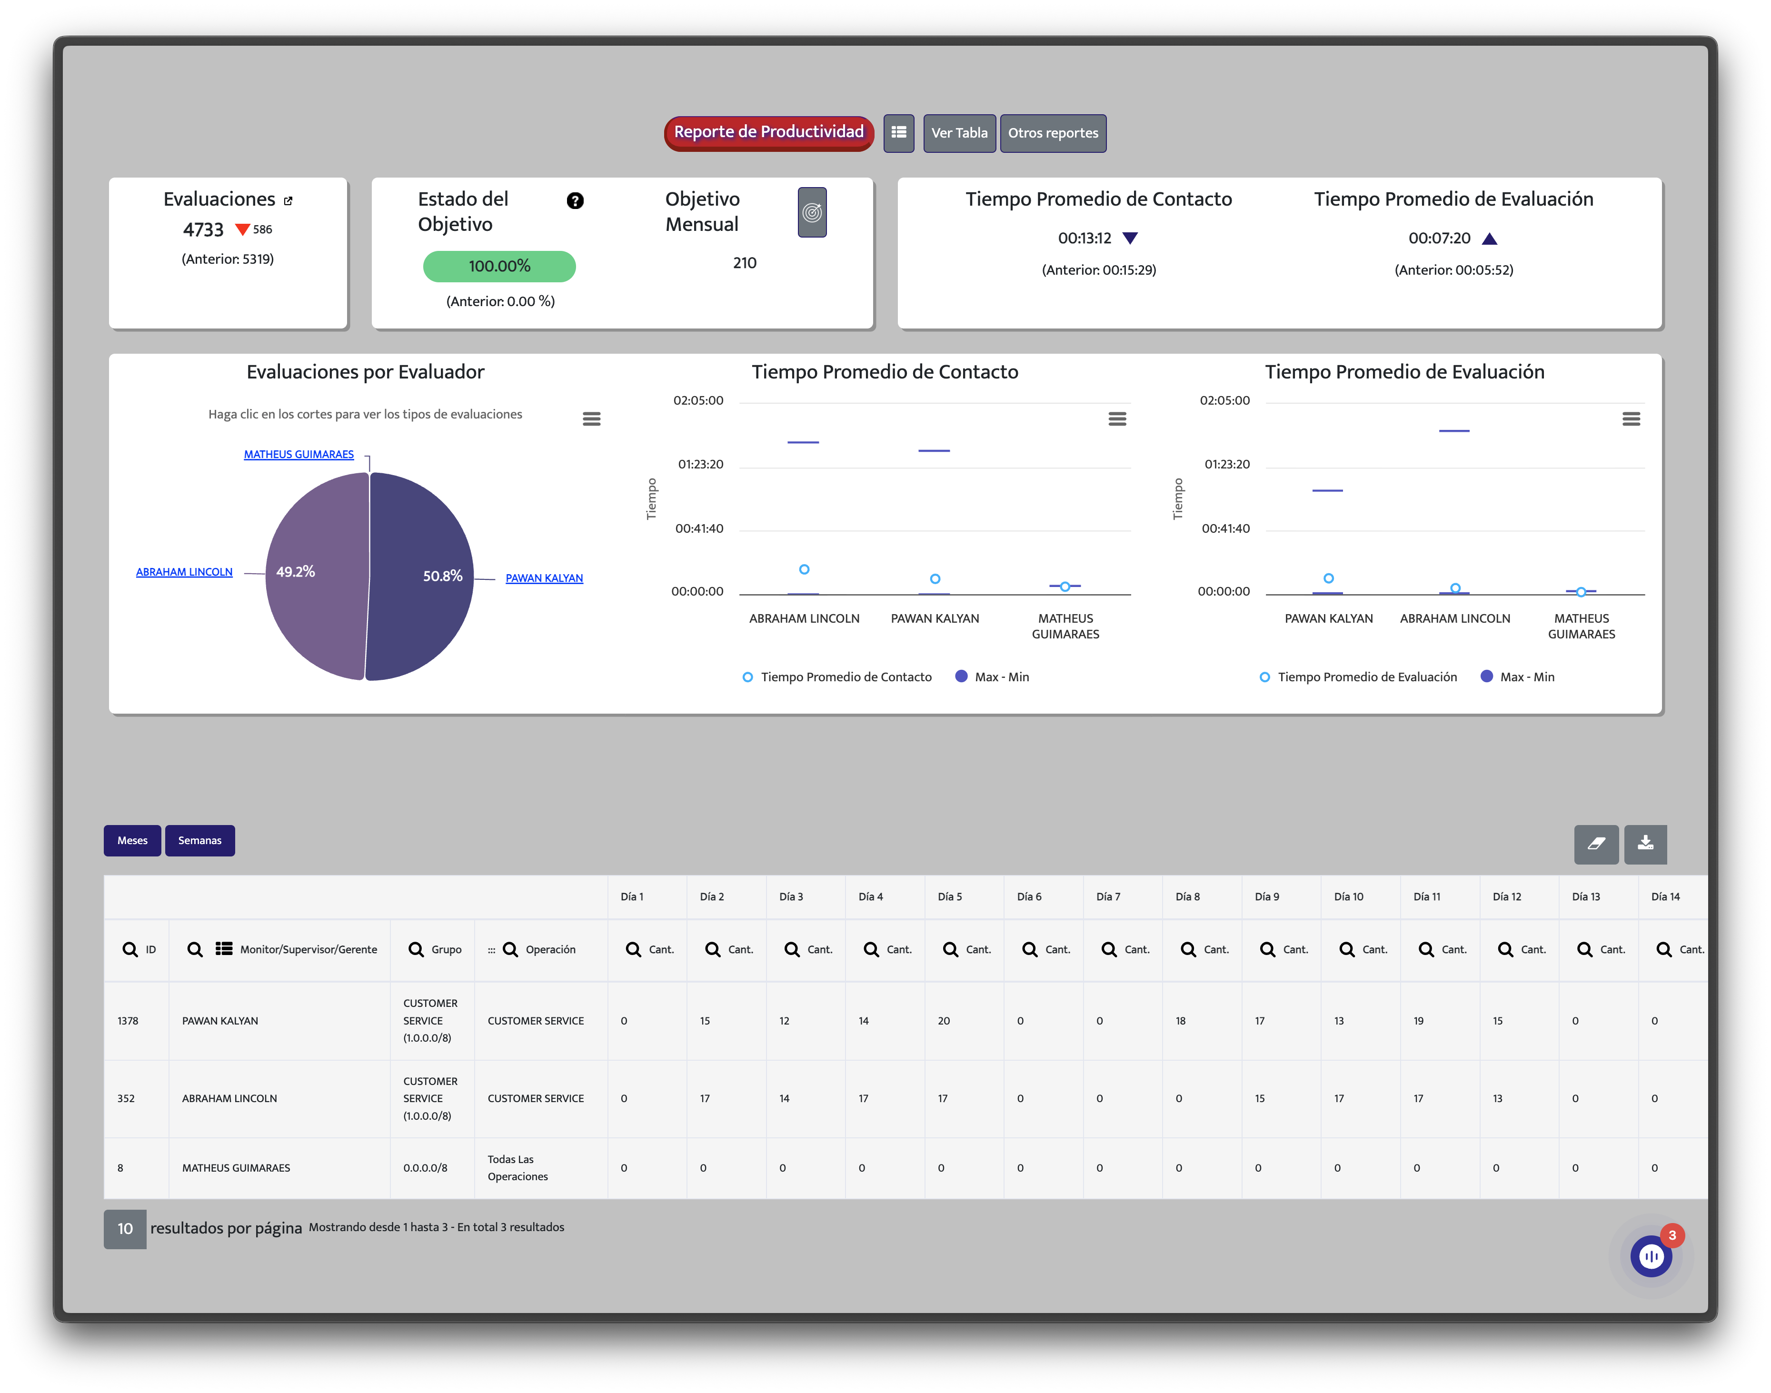
Task: Open the Objetivo Mensual target icon
Action: coord(811,213)
